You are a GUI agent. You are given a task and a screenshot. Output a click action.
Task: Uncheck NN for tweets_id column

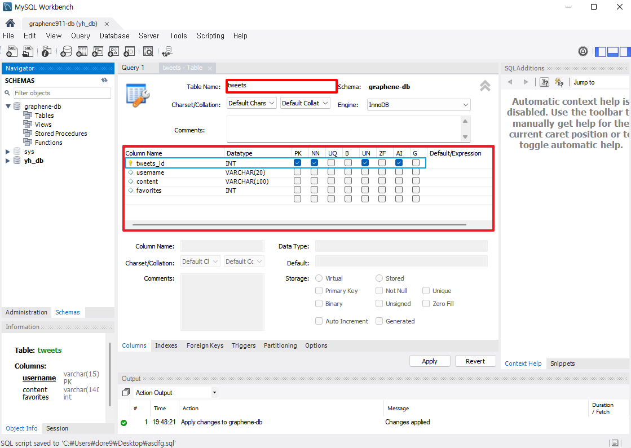314,163
